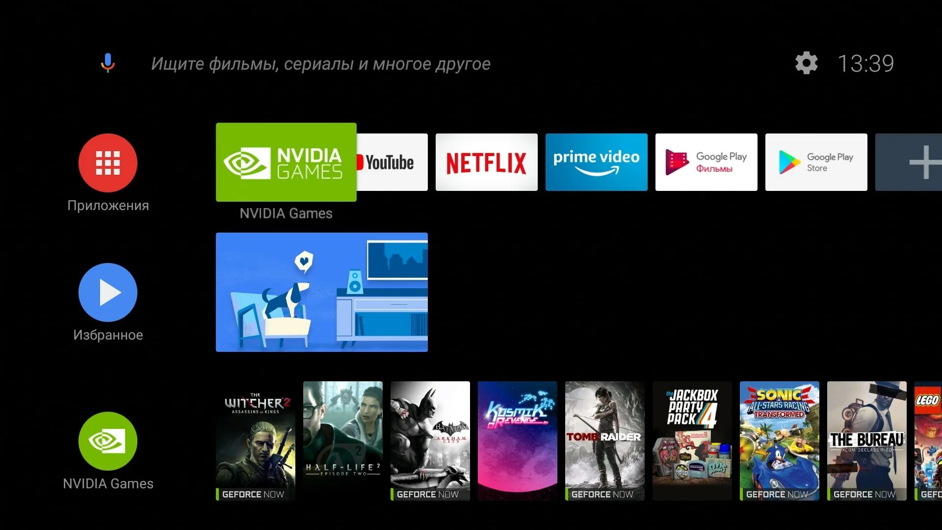The image size is (942, 530).
Task: Open settings gear menu
Action: click(807, 63)
